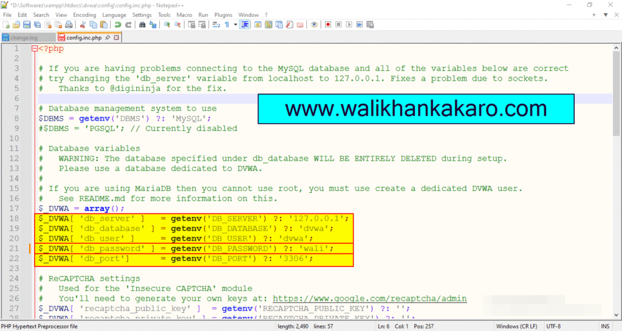Open the google.com/recaptcha/admin link
Screen dimensions: 622x331
[x=370, y=298]
